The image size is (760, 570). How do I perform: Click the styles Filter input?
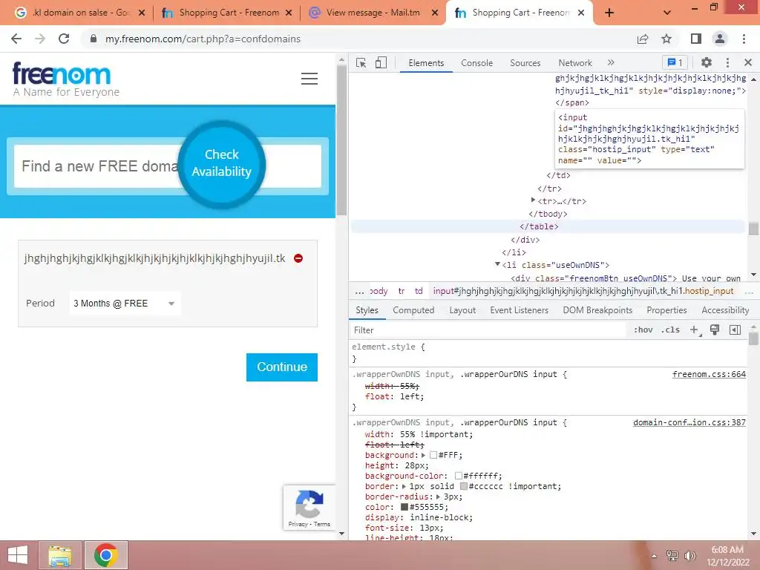tap(487, 330)
